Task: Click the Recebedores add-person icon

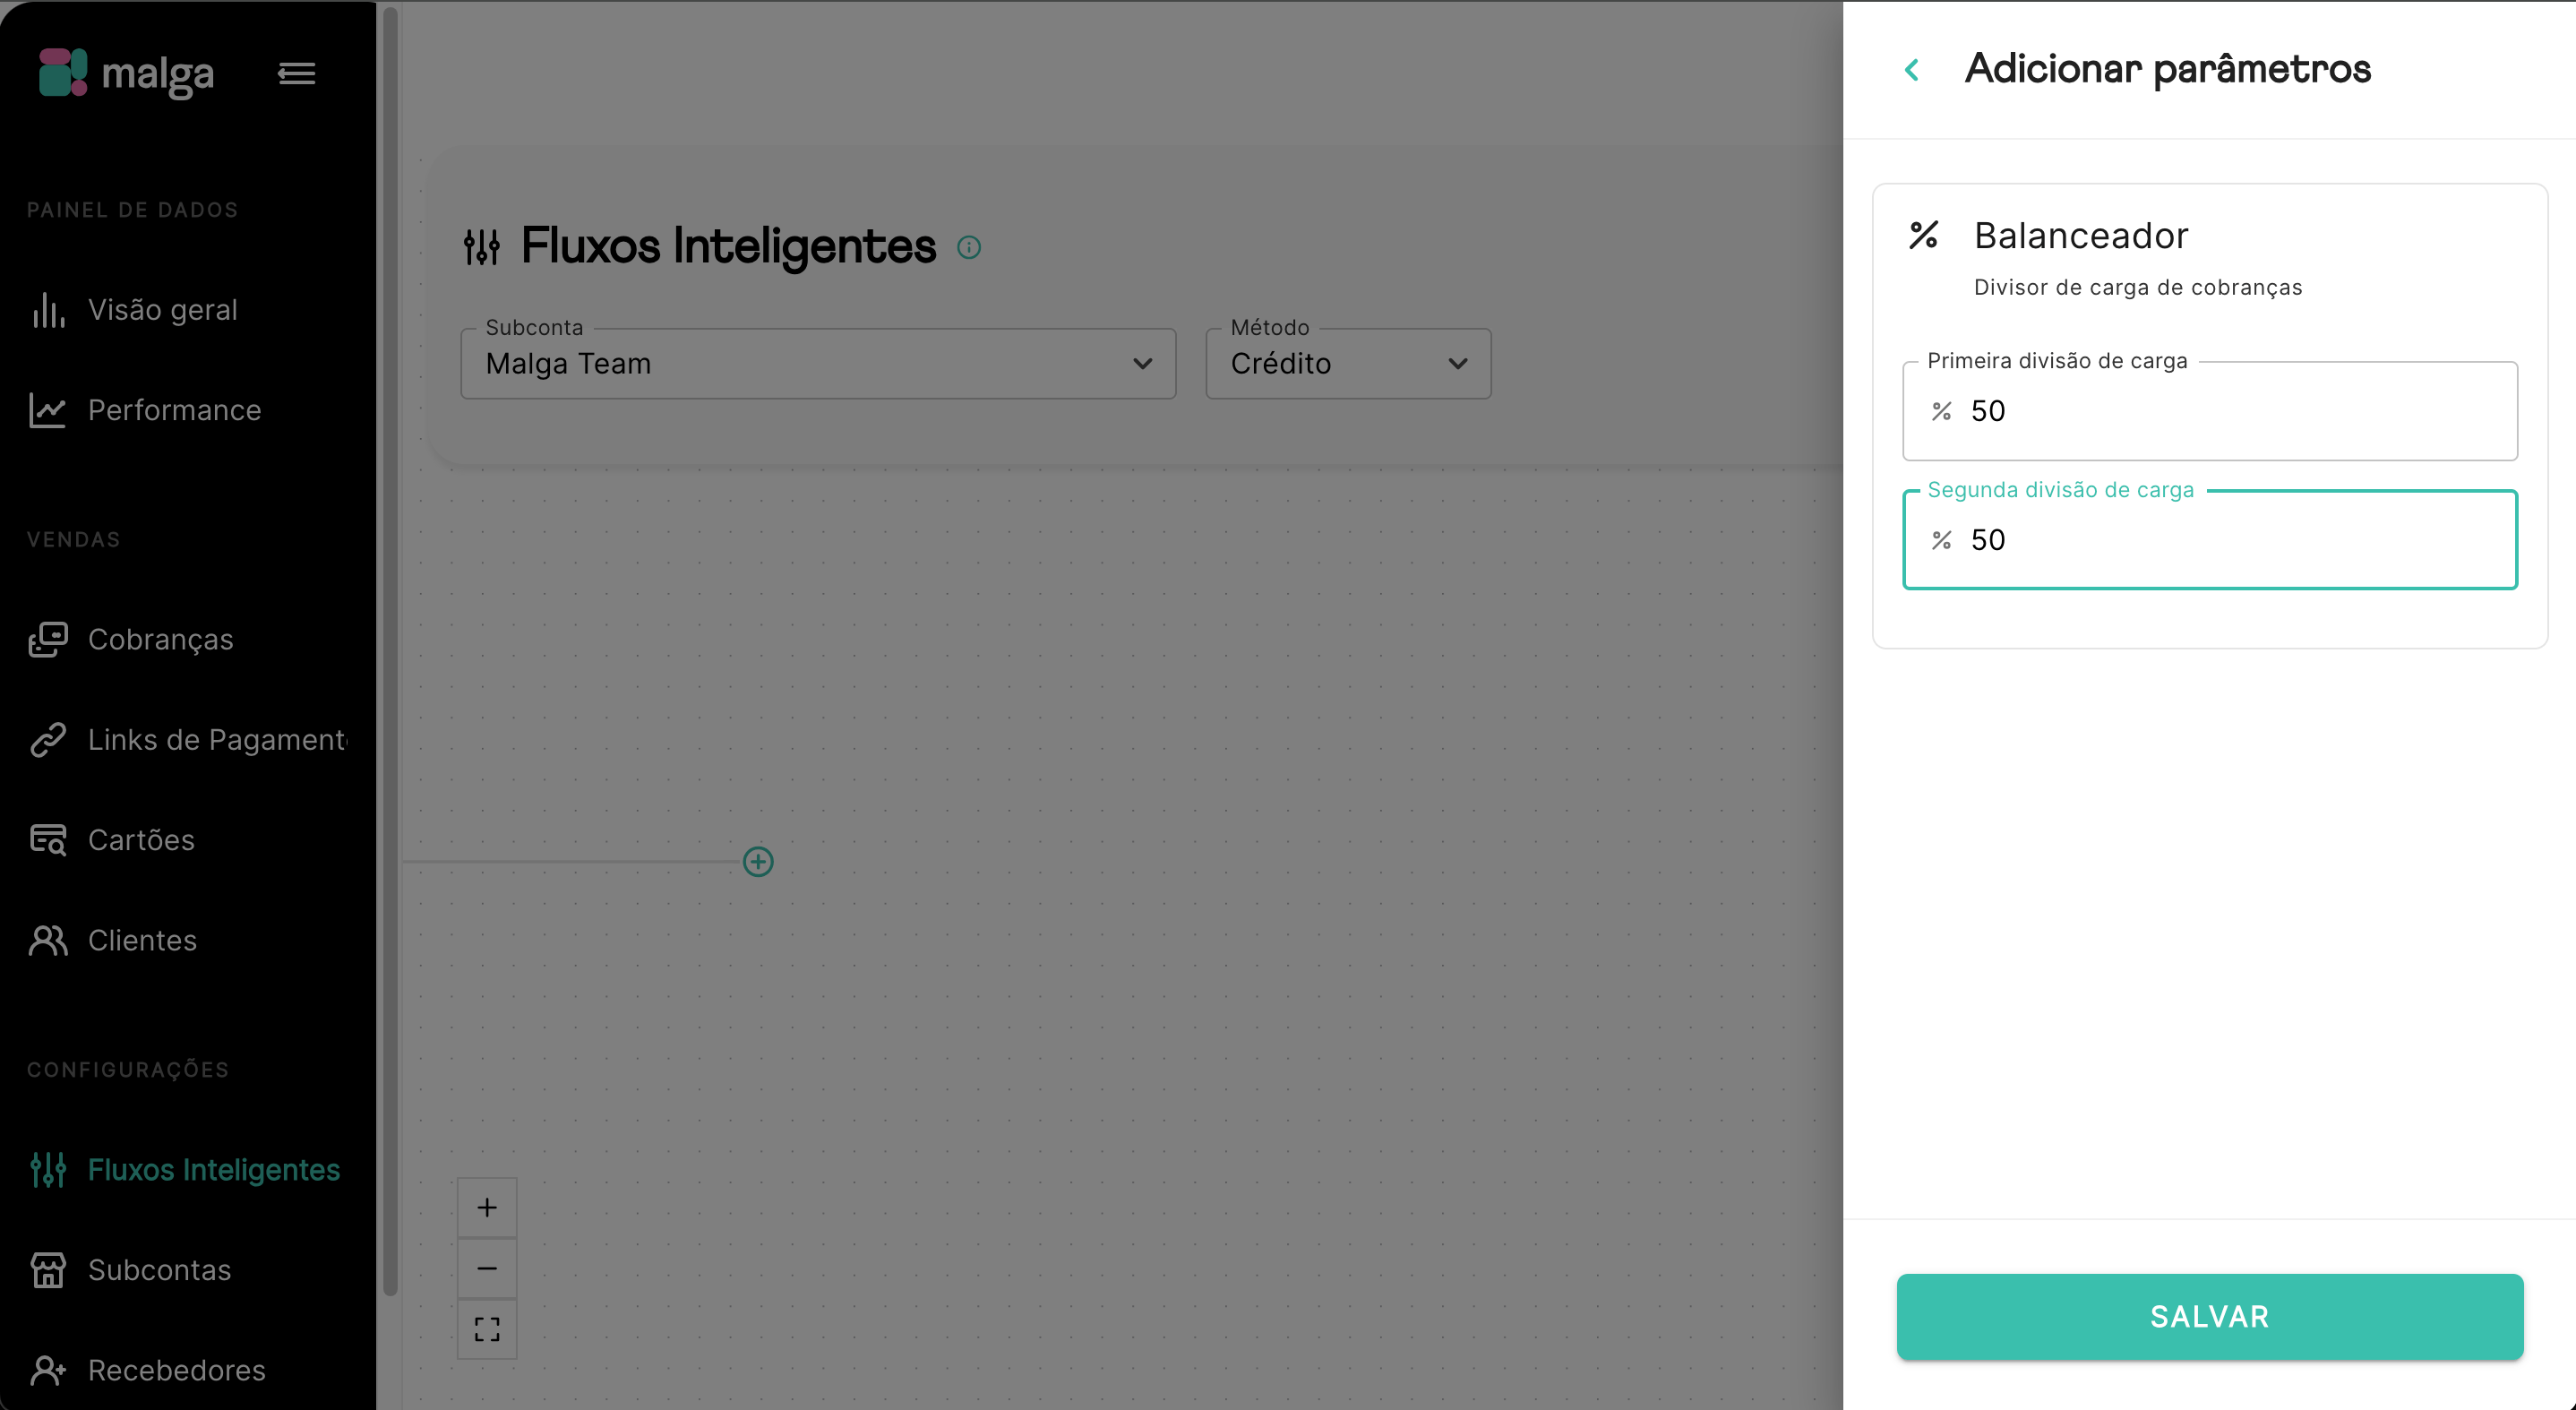Action: coord(48,1370)
